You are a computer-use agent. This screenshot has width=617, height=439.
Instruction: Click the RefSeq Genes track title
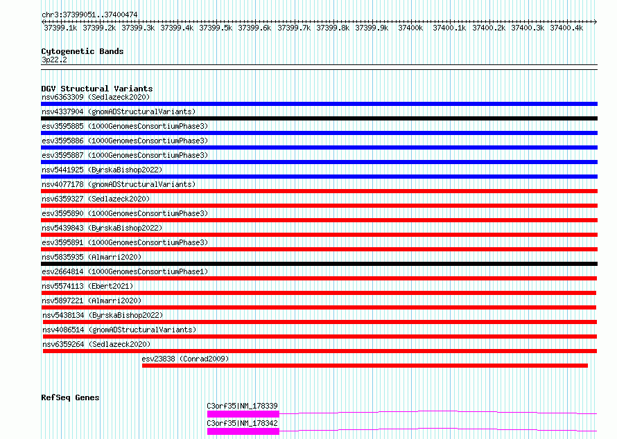click(x=70, y=397)
